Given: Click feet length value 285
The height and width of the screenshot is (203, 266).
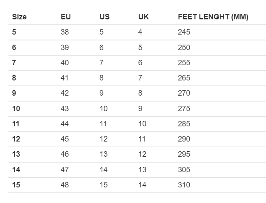Looking at the screenshot, I should tap(184, 124).
